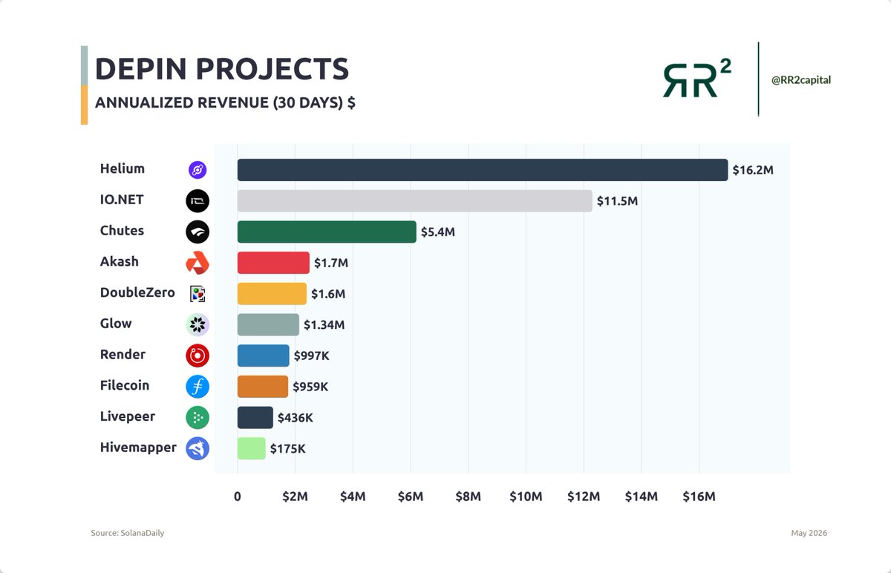
Task: Click the Render red circle logo
Action: point(198,356)
